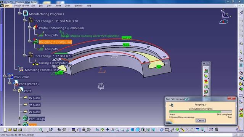The width and height of the screenshot is (244, 137).
Task: Collapse the Profile Contouring.1 node
Action: (29, 27)
